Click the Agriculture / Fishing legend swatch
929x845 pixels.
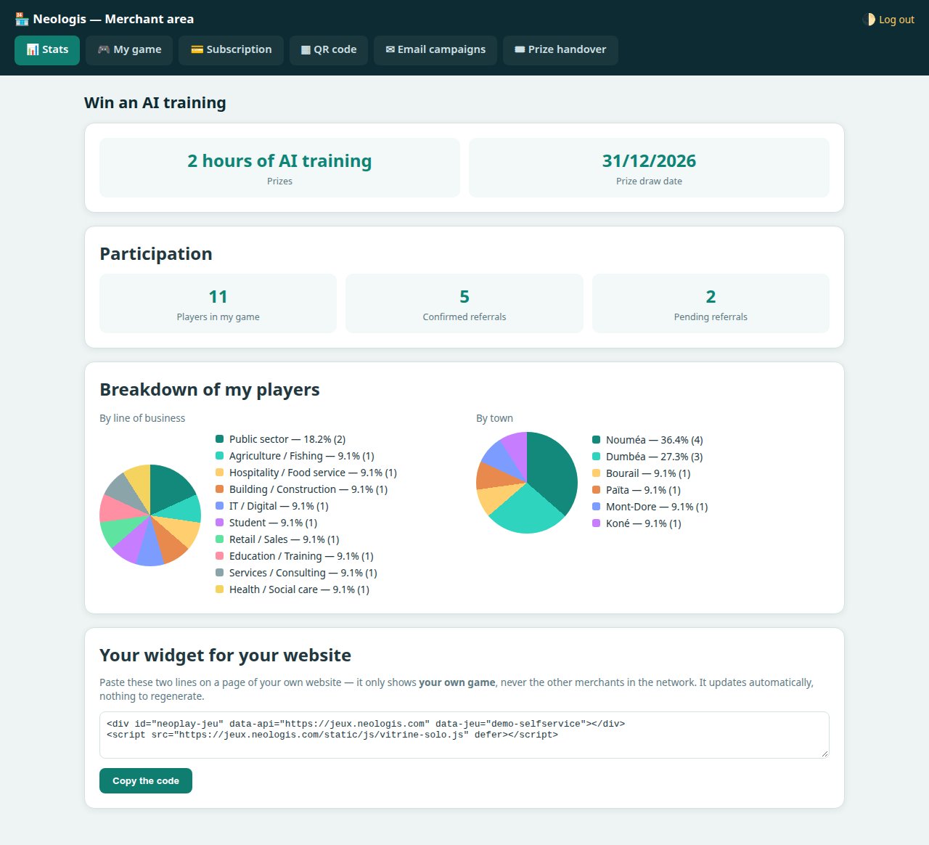coord(219,456)
